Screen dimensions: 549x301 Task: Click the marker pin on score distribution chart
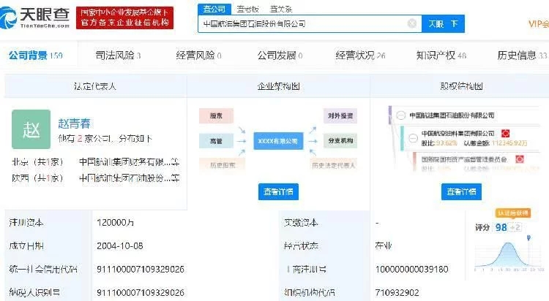point(529,238)
